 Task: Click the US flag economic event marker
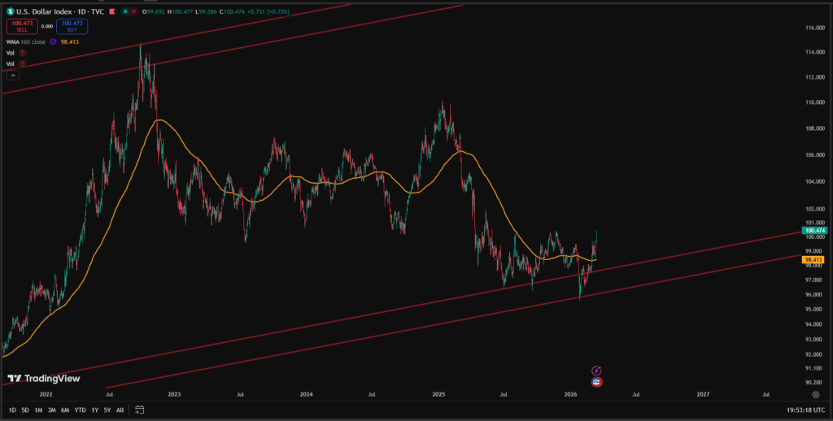click(x=596, y=382)
